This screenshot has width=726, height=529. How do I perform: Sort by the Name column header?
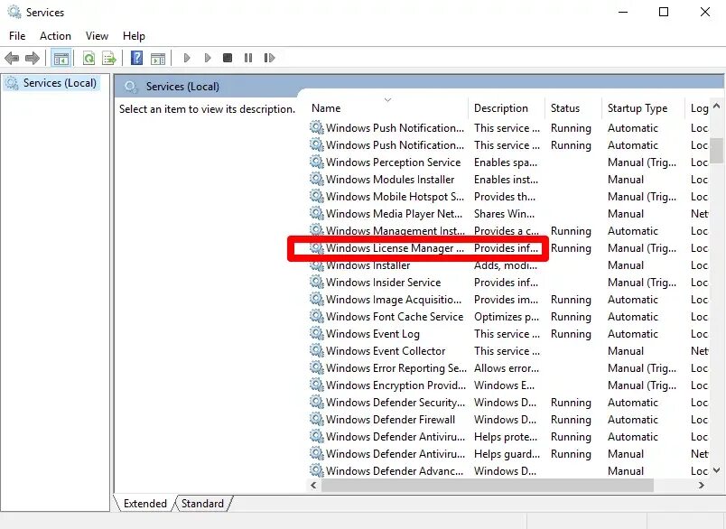[387, 108]
